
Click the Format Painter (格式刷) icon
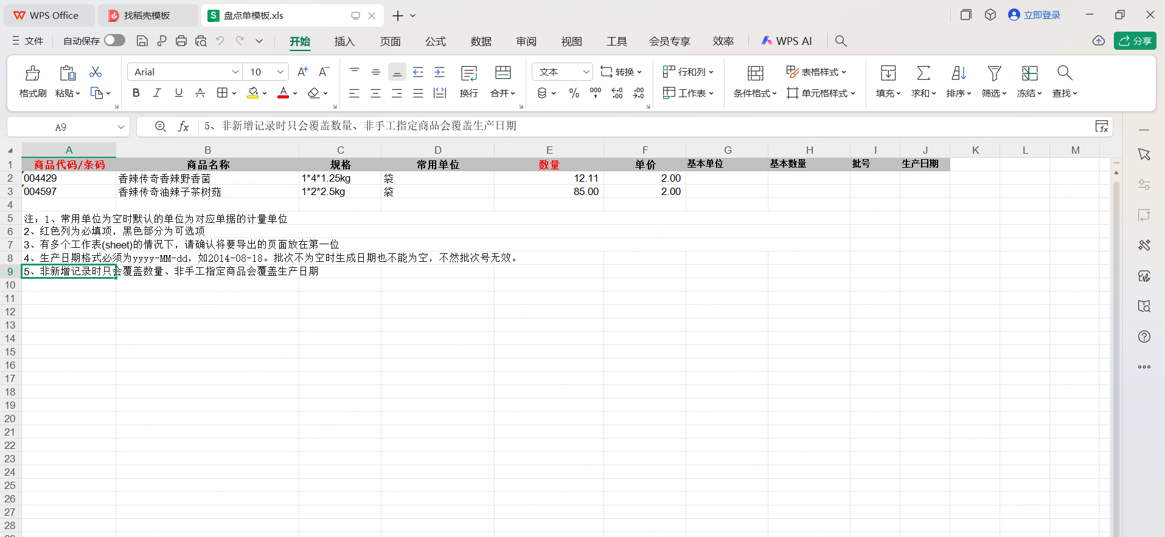click(x=33, y=74)
